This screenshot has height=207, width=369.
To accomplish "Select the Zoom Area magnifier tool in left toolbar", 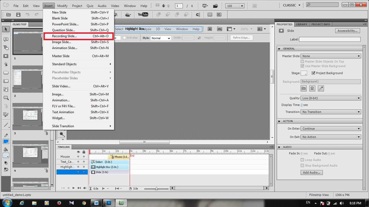I will pyautogui.click(x=6, y=98).
